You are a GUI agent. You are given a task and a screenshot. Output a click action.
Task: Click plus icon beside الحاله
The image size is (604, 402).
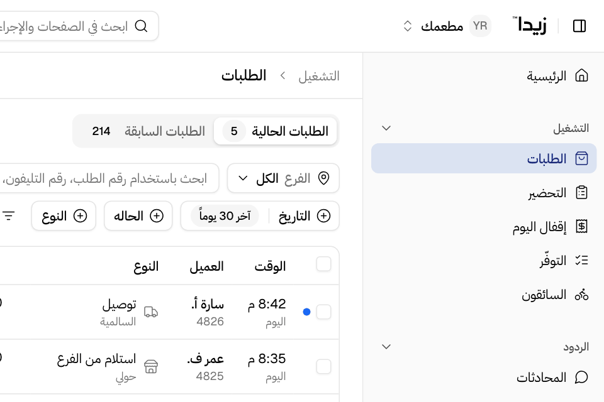pos(157,216)
